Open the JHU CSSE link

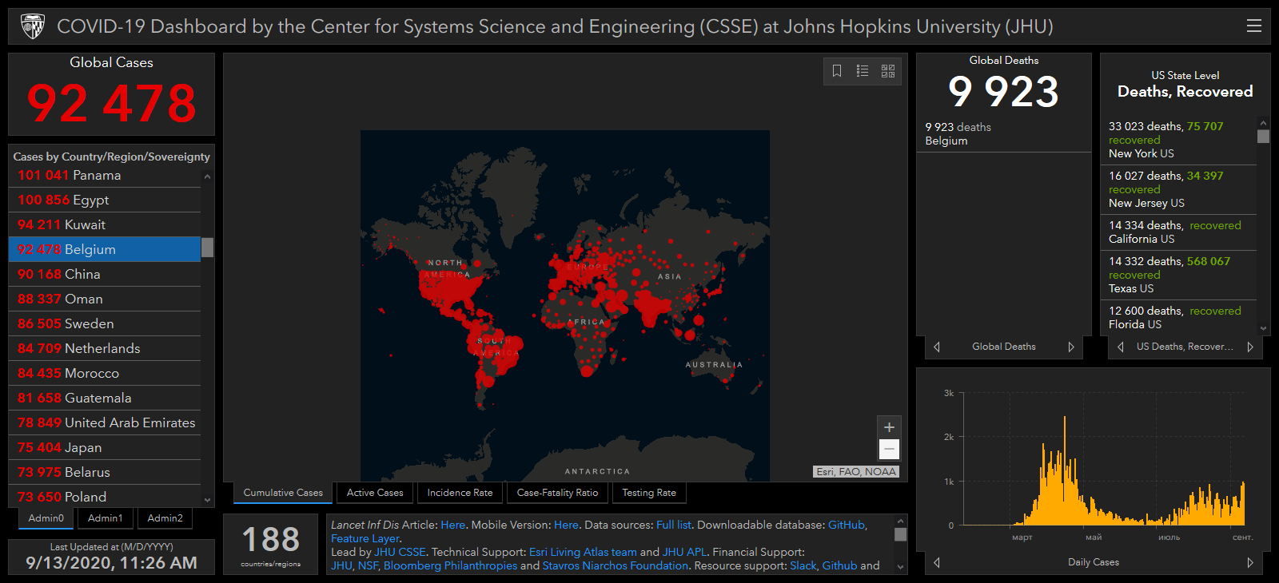pyautogui.click(x=400, y=552)
